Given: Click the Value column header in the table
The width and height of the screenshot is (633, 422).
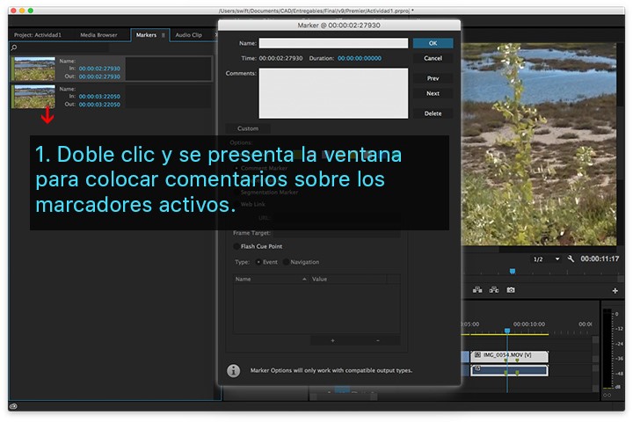Looking at the screenshot, I should point(348,279).
